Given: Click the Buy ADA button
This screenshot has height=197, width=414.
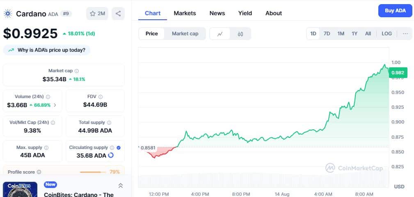Looking at the screenshot, I should [x=395, y=11].
